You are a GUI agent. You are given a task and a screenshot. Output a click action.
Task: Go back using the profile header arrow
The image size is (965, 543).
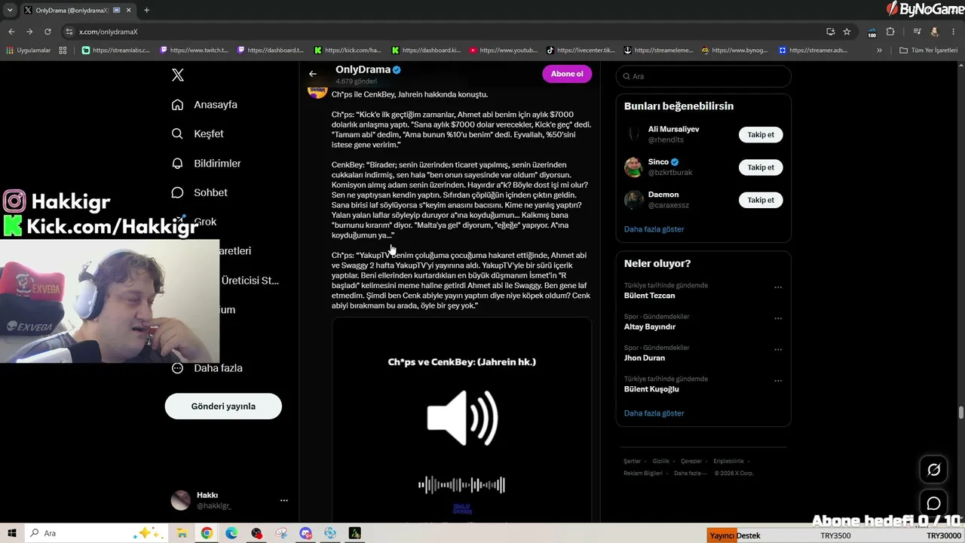(313, 74)
